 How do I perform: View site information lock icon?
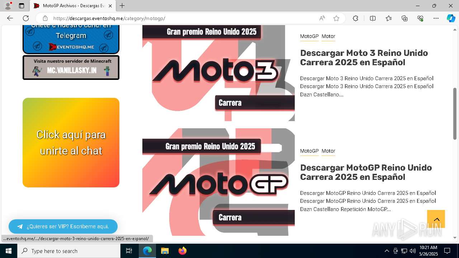(45, 18)
